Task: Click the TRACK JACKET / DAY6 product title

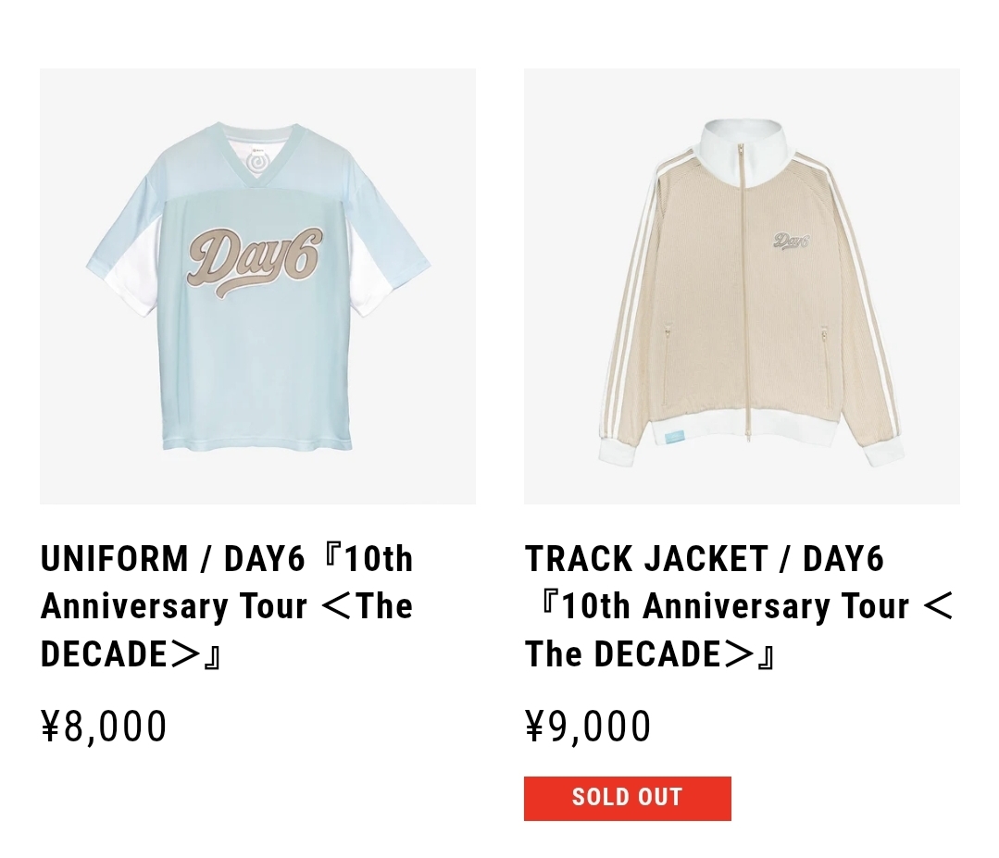Action: (x=739, y=605)
